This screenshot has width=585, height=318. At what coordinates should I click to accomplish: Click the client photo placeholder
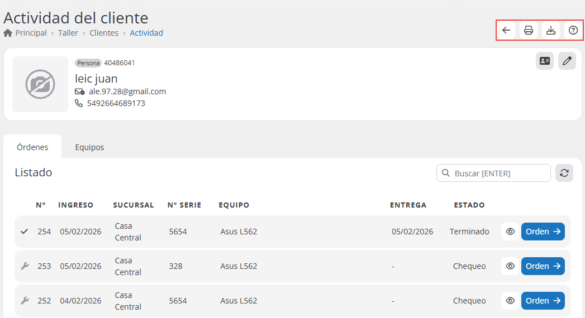point(40,84)
